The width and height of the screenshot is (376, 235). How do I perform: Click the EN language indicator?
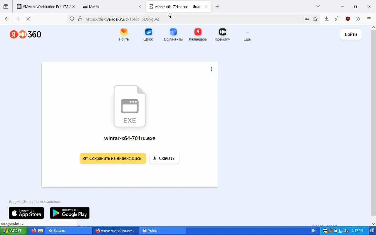click(x=313, y=231)
